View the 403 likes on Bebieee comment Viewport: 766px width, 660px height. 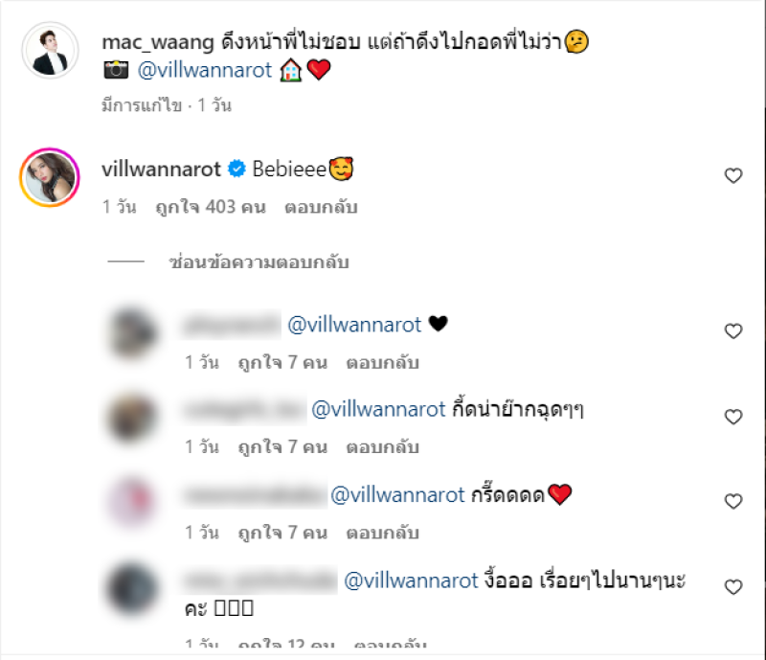click(211, 207)
